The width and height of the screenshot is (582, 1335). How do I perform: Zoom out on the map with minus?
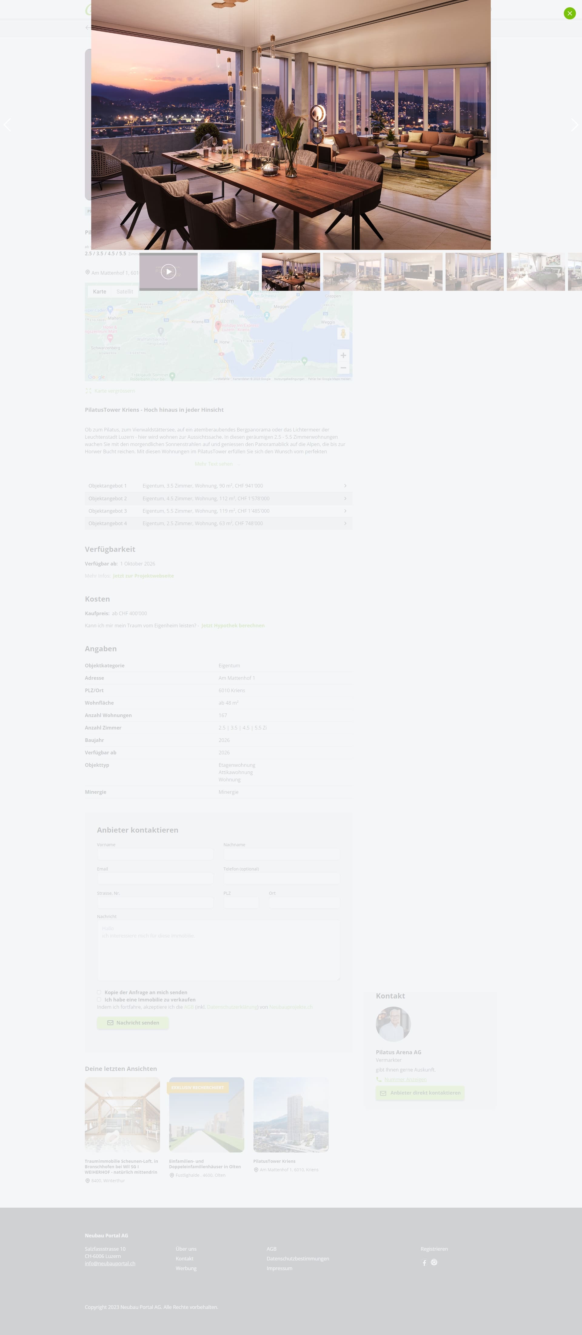pyautogui.click(x=343, y=368)
